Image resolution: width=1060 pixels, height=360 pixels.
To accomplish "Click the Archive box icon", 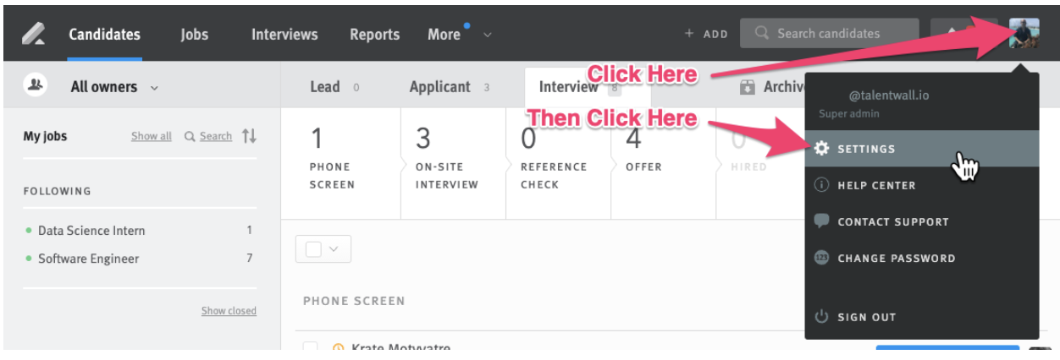I will pyautogui.click(x=748, y=87).
